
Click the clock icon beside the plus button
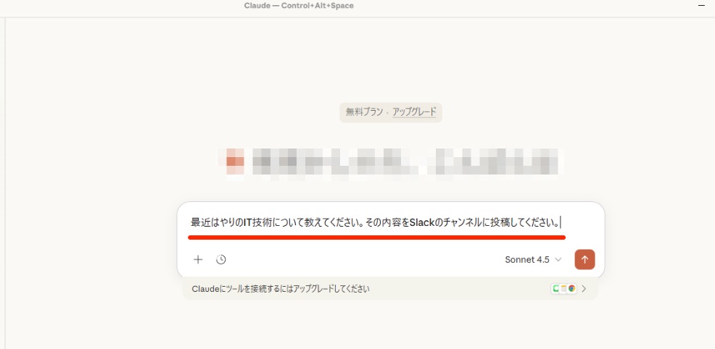click(221, 259)
